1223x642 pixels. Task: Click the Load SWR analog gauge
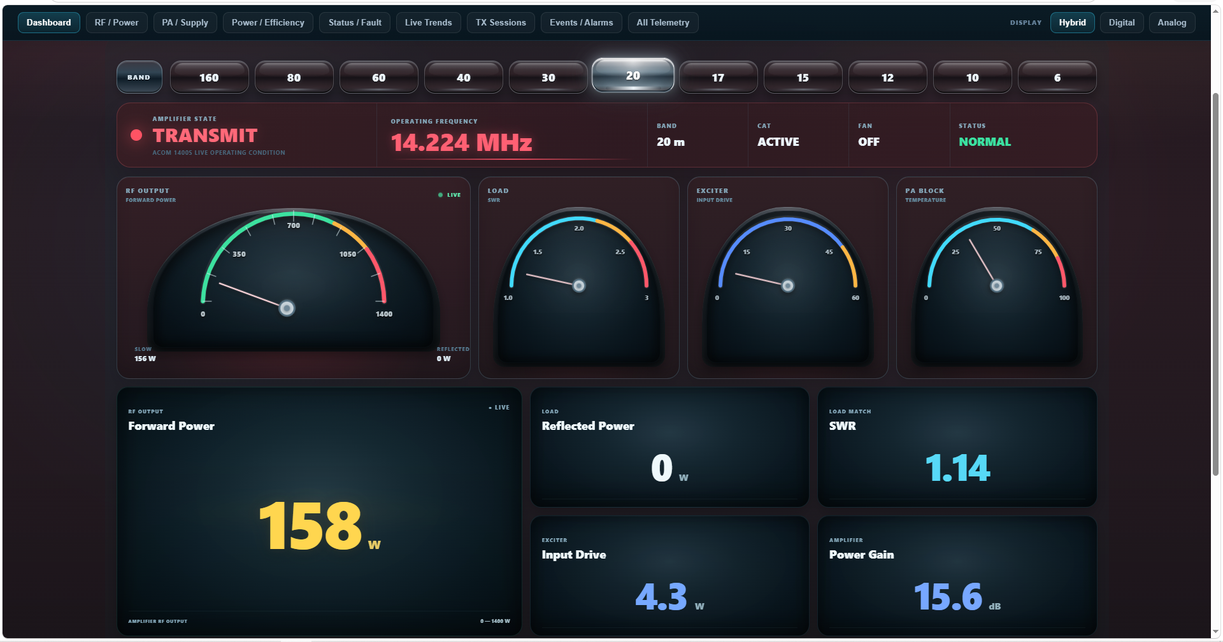(578, 285)
